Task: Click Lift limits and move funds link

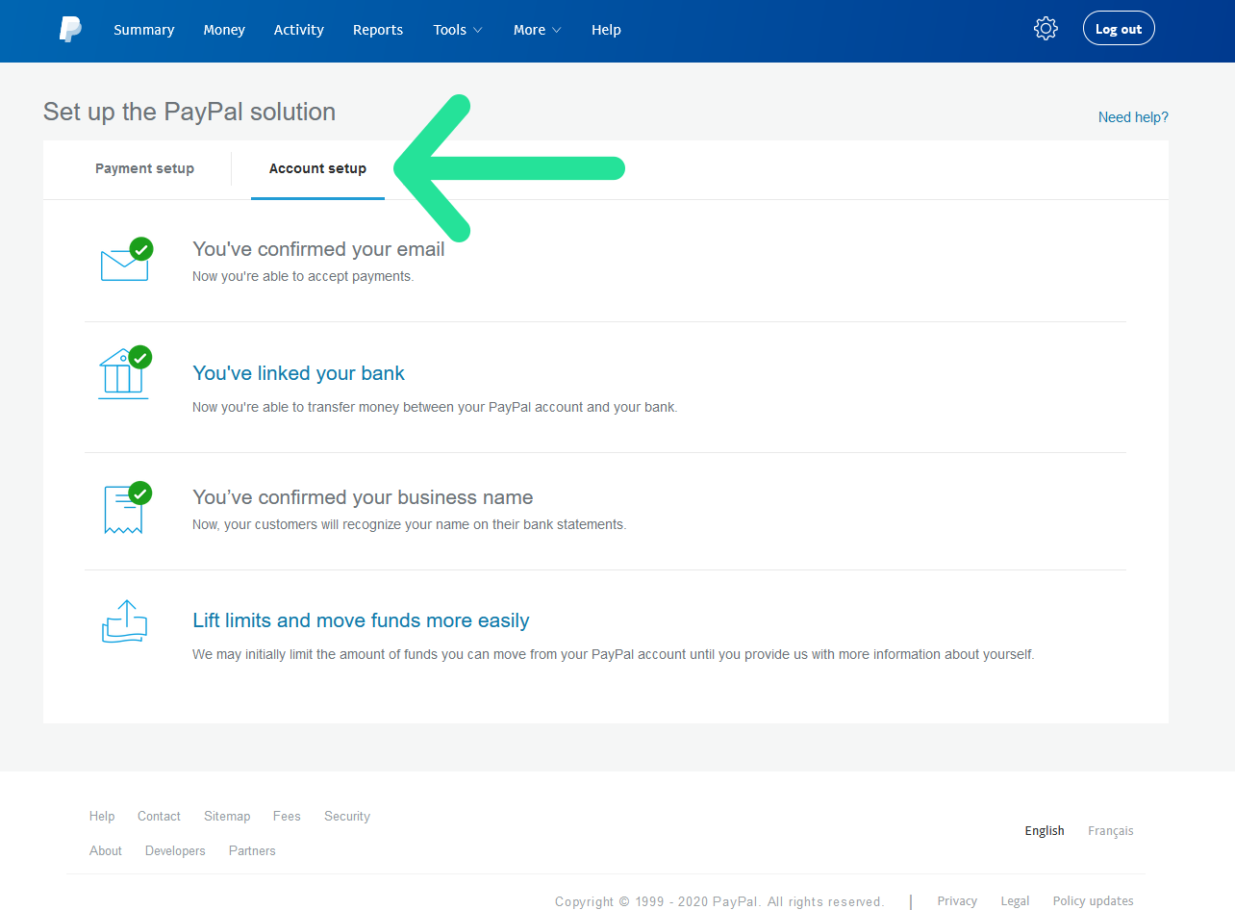Action: 361,620
